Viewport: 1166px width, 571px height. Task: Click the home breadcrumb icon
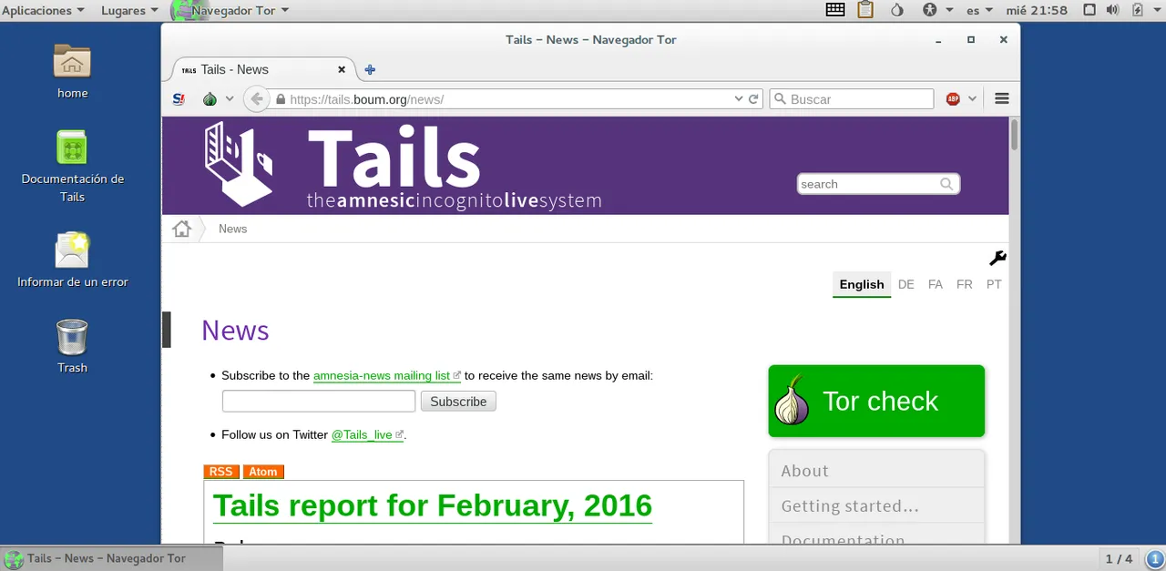(x=182, y=229)
